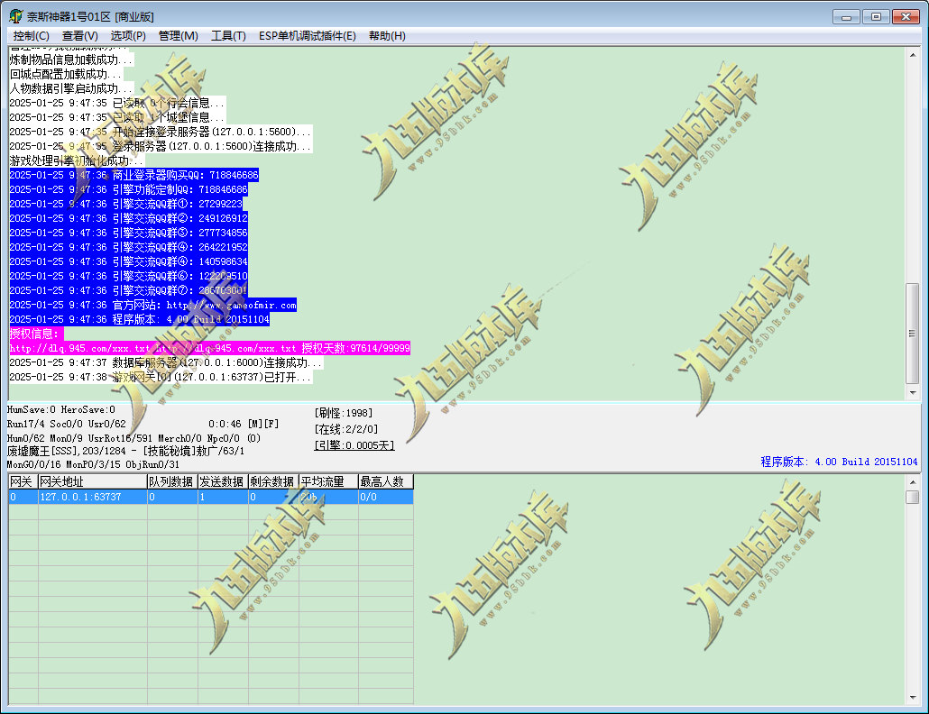Click the 引擎交流QQ群①: 27299223 log line
Screen dimensions: 929x714
point(126,204)
